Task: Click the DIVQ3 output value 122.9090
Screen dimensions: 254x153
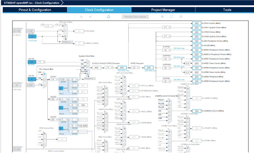Action: [83, 126]
